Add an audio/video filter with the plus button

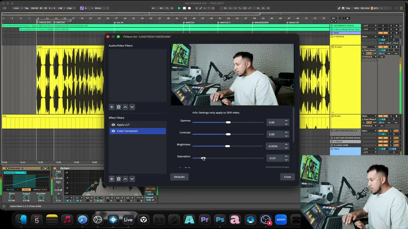point(112,107)
